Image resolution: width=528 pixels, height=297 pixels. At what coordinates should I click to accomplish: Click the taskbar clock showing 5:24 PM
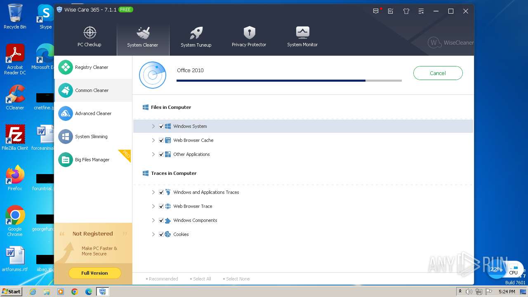click(x=507, y=292)
